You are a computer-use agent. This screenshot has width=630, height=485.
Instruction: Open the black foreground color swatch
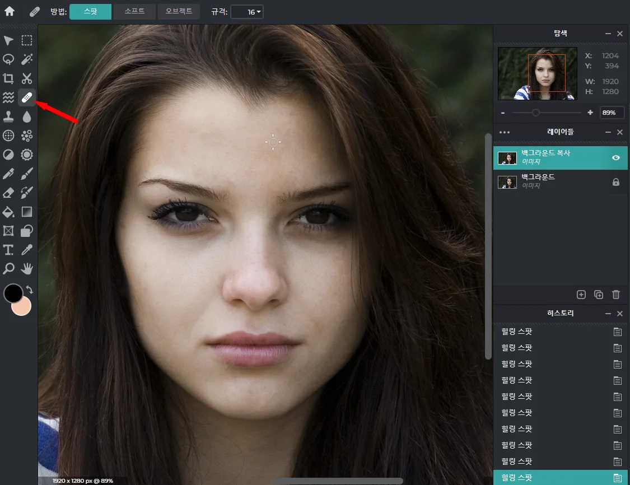[x=12, y=292]
